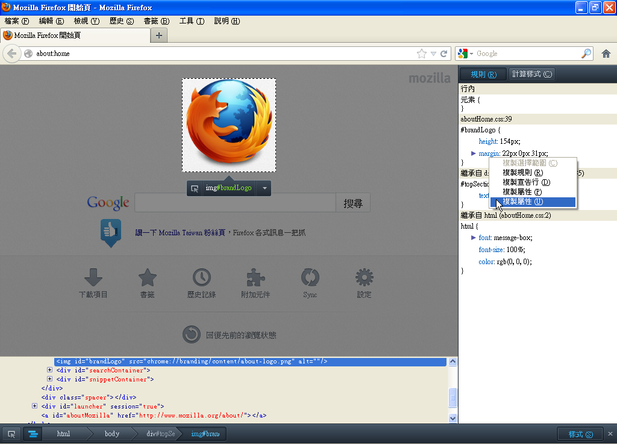Click the HTML panel vertical scrollbar thumb
This screenshot has height=444, width=617.
[x=453, y=397]
